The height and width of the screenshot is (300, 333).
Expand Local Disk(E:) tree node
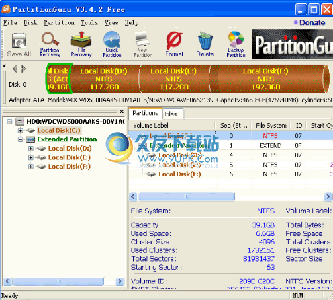coord(31,157)
